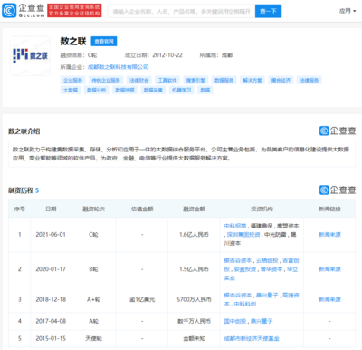Click the date cell 2021-06-01
Viewport: 362px width, 350px height.
pyautogui.click(x=51, y=235)
